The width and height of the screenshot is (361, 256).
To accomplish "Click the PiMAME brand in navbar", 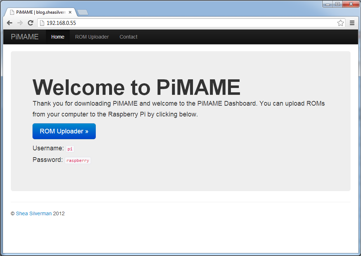I will coord(25,37).
